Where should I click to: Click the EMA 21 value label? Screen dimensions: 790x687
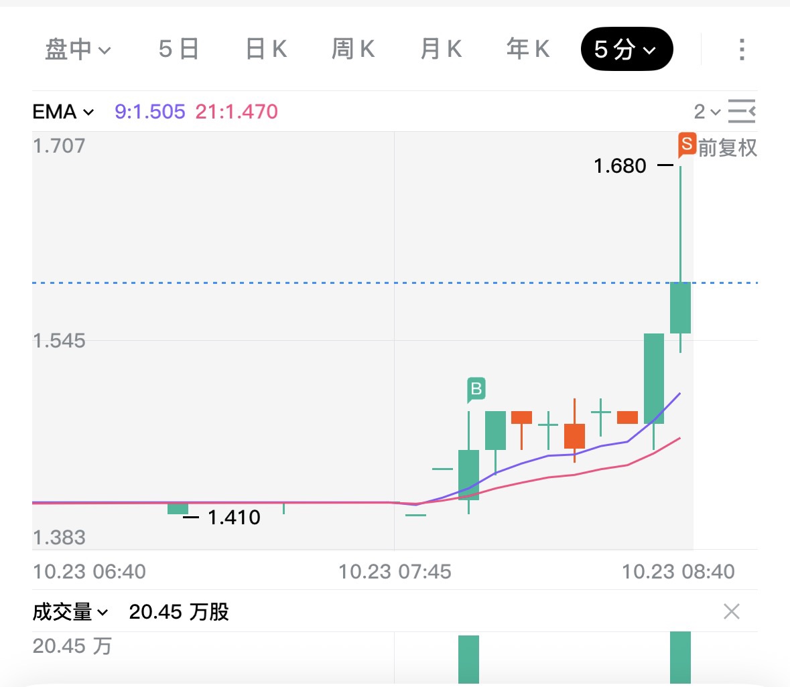[x=237, y=112]
